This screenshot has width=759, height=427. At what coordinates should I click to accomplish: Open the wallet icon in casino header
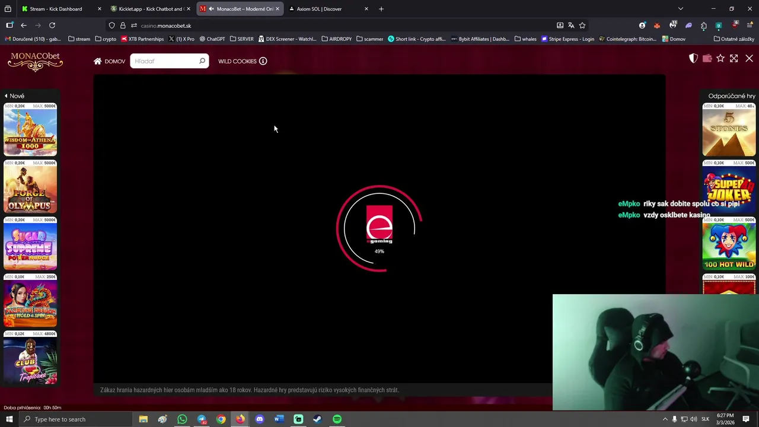pos(707,58)
